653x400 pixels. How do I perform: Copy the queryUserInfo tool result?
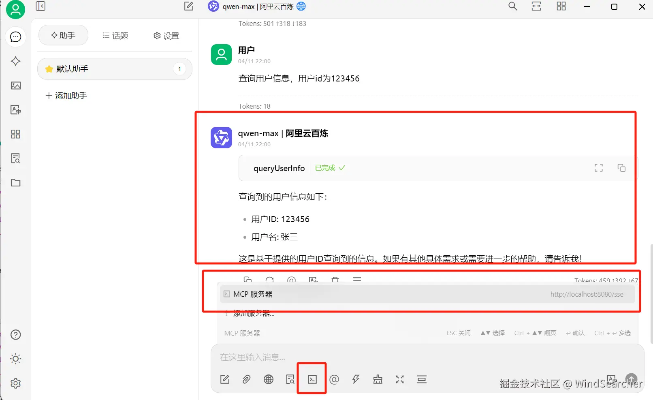pos(621,168)
